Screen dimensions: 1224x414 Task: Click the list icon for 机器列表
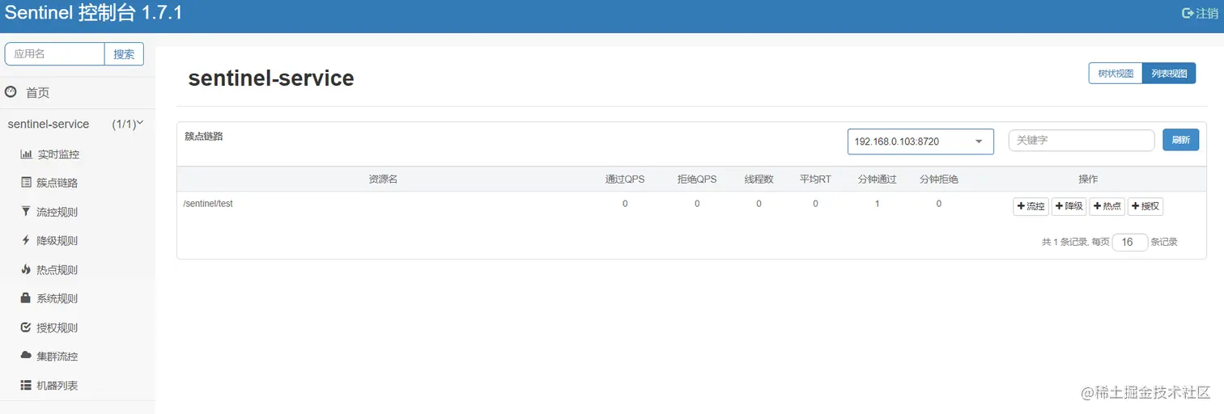pos(26,385)
